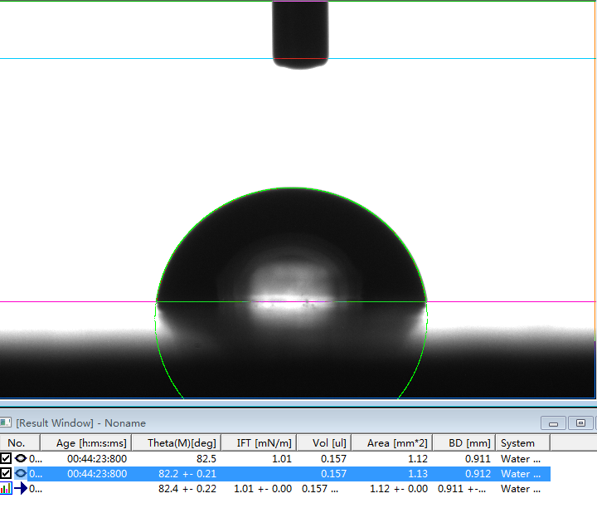Click the blue arrow icon in statistics row

click(x=21, y=489)
